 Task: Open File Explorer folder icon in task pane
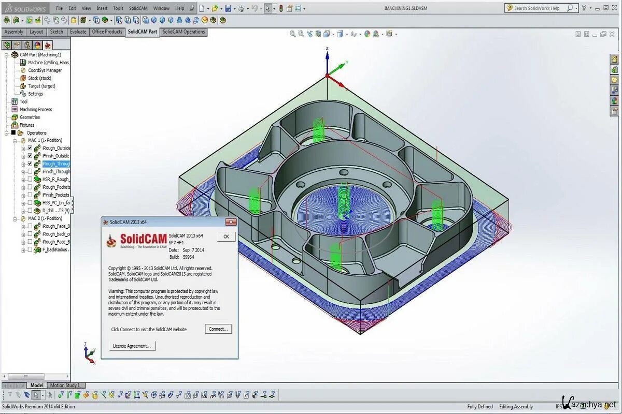click(x=615, y=80)
